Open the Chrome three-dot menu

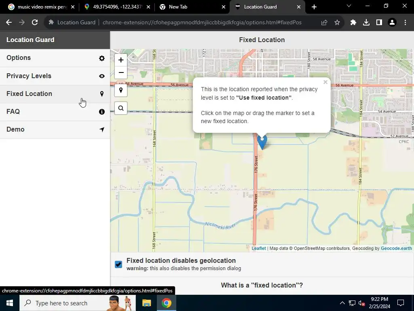click(x=405, y=23)
